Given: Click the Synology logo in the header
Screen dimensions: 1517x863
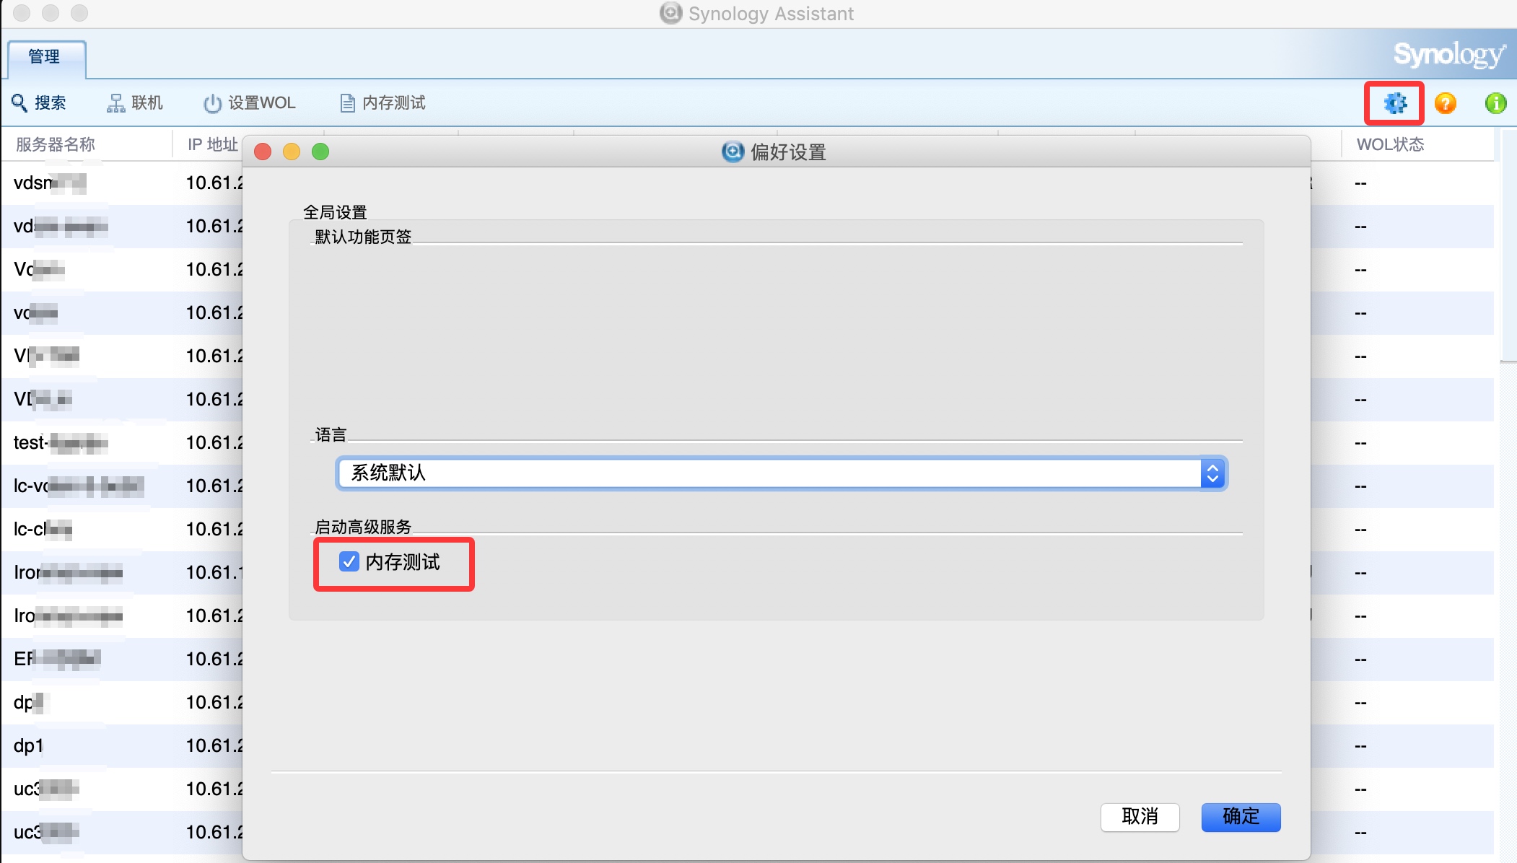Looking at the screenshot, I should pos(1448,55).
